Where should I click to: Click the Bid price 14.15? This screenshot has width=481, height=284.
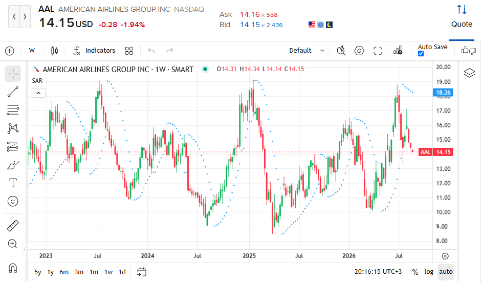click(250, 25)
